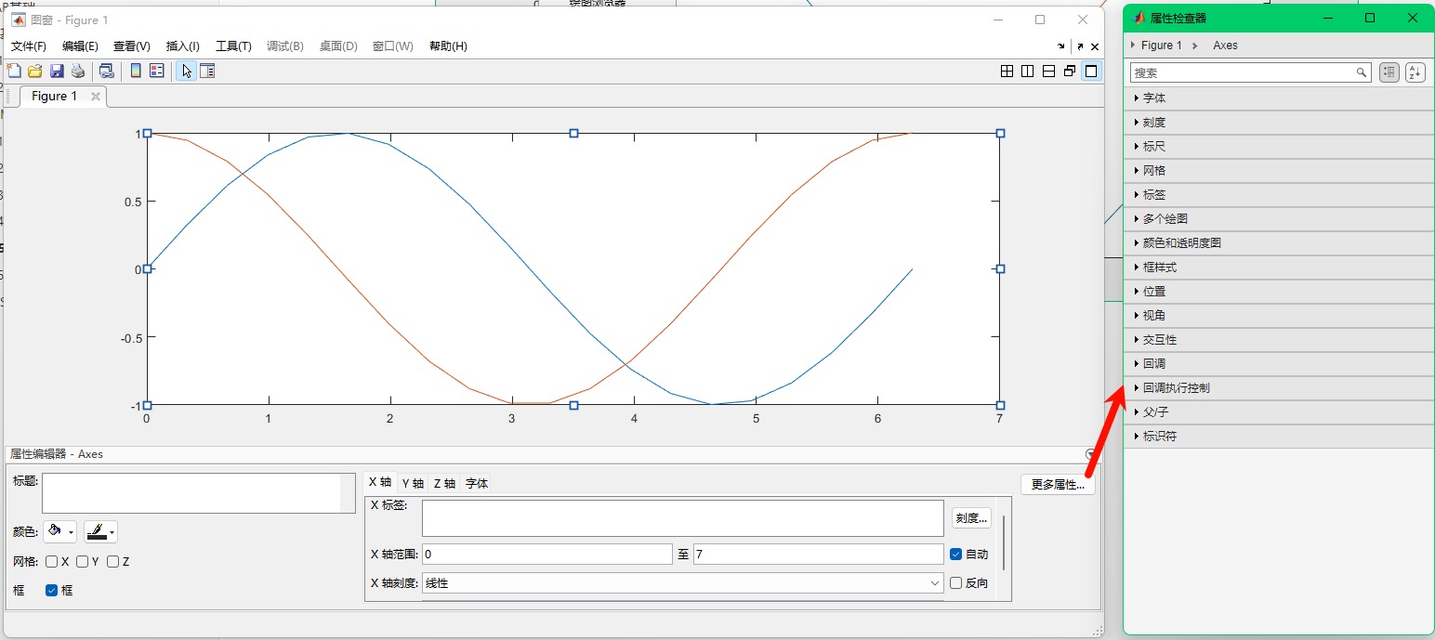Image resolution: width=1435 pixels, height=640 pixels.
Task: Switch to the 字体 tab in Property Editor
Action: tap(477, 483)
